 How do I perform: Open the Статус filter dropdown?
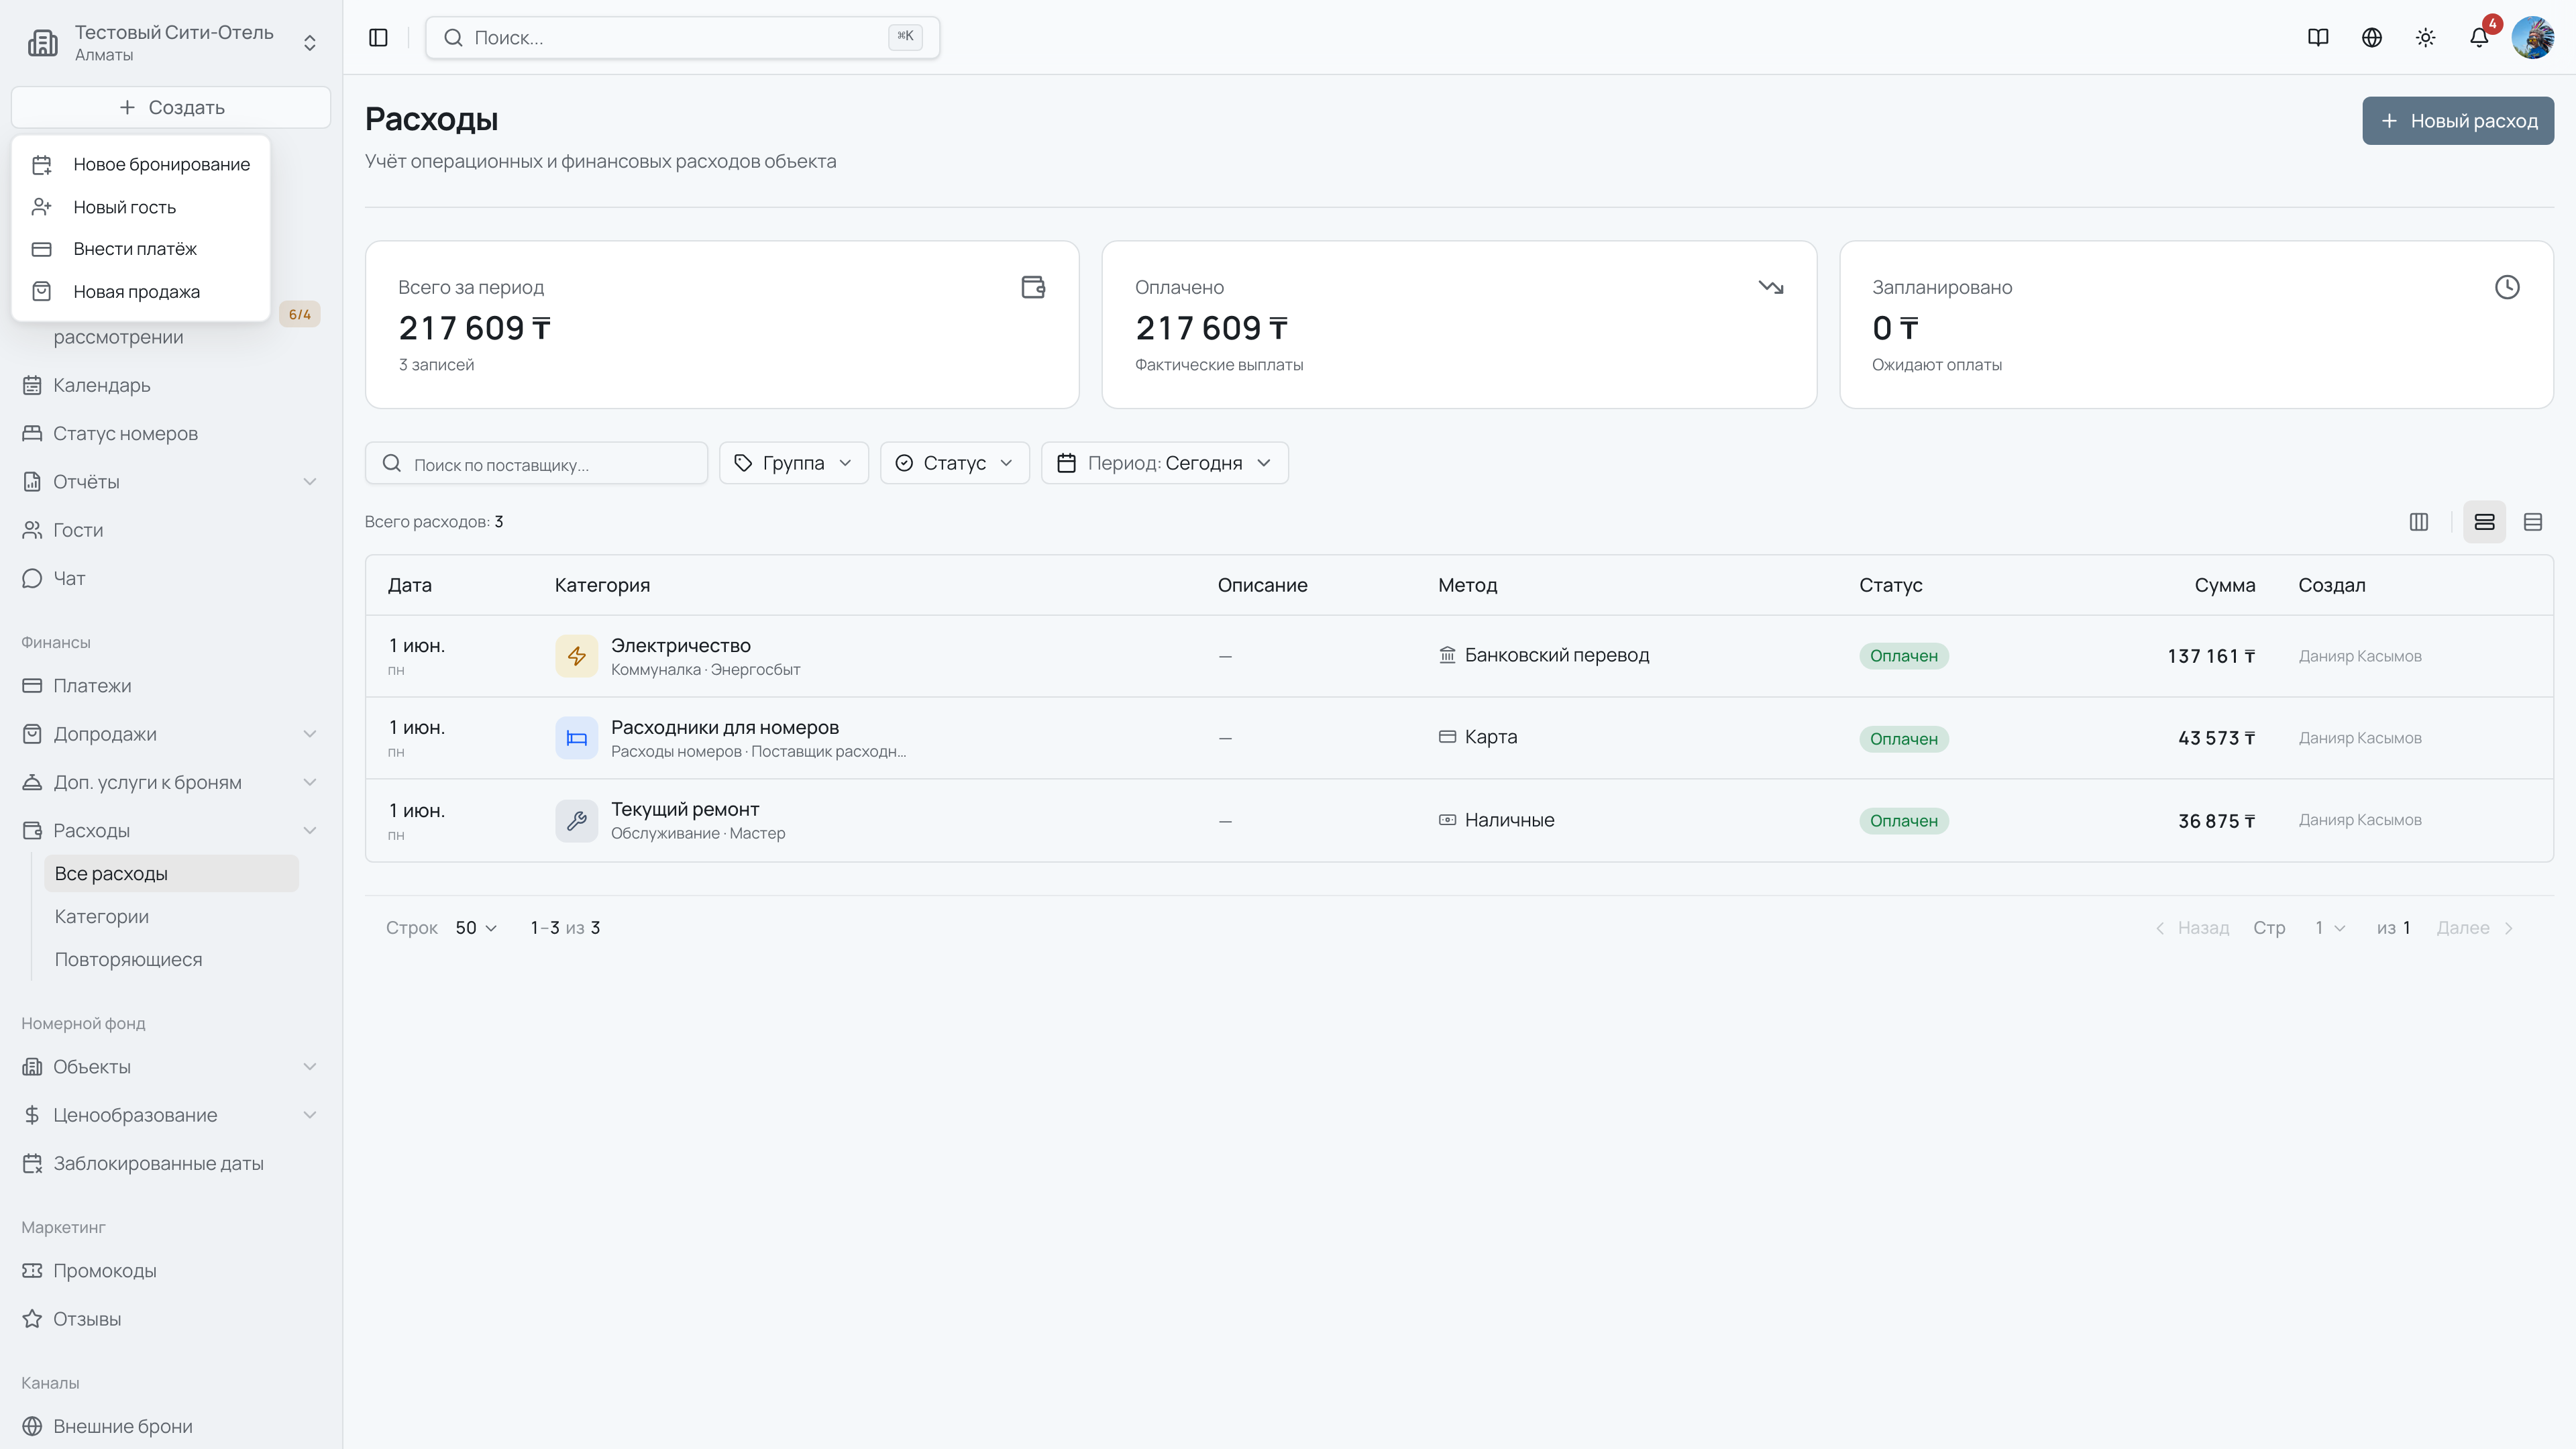click(x=955, y=463)
